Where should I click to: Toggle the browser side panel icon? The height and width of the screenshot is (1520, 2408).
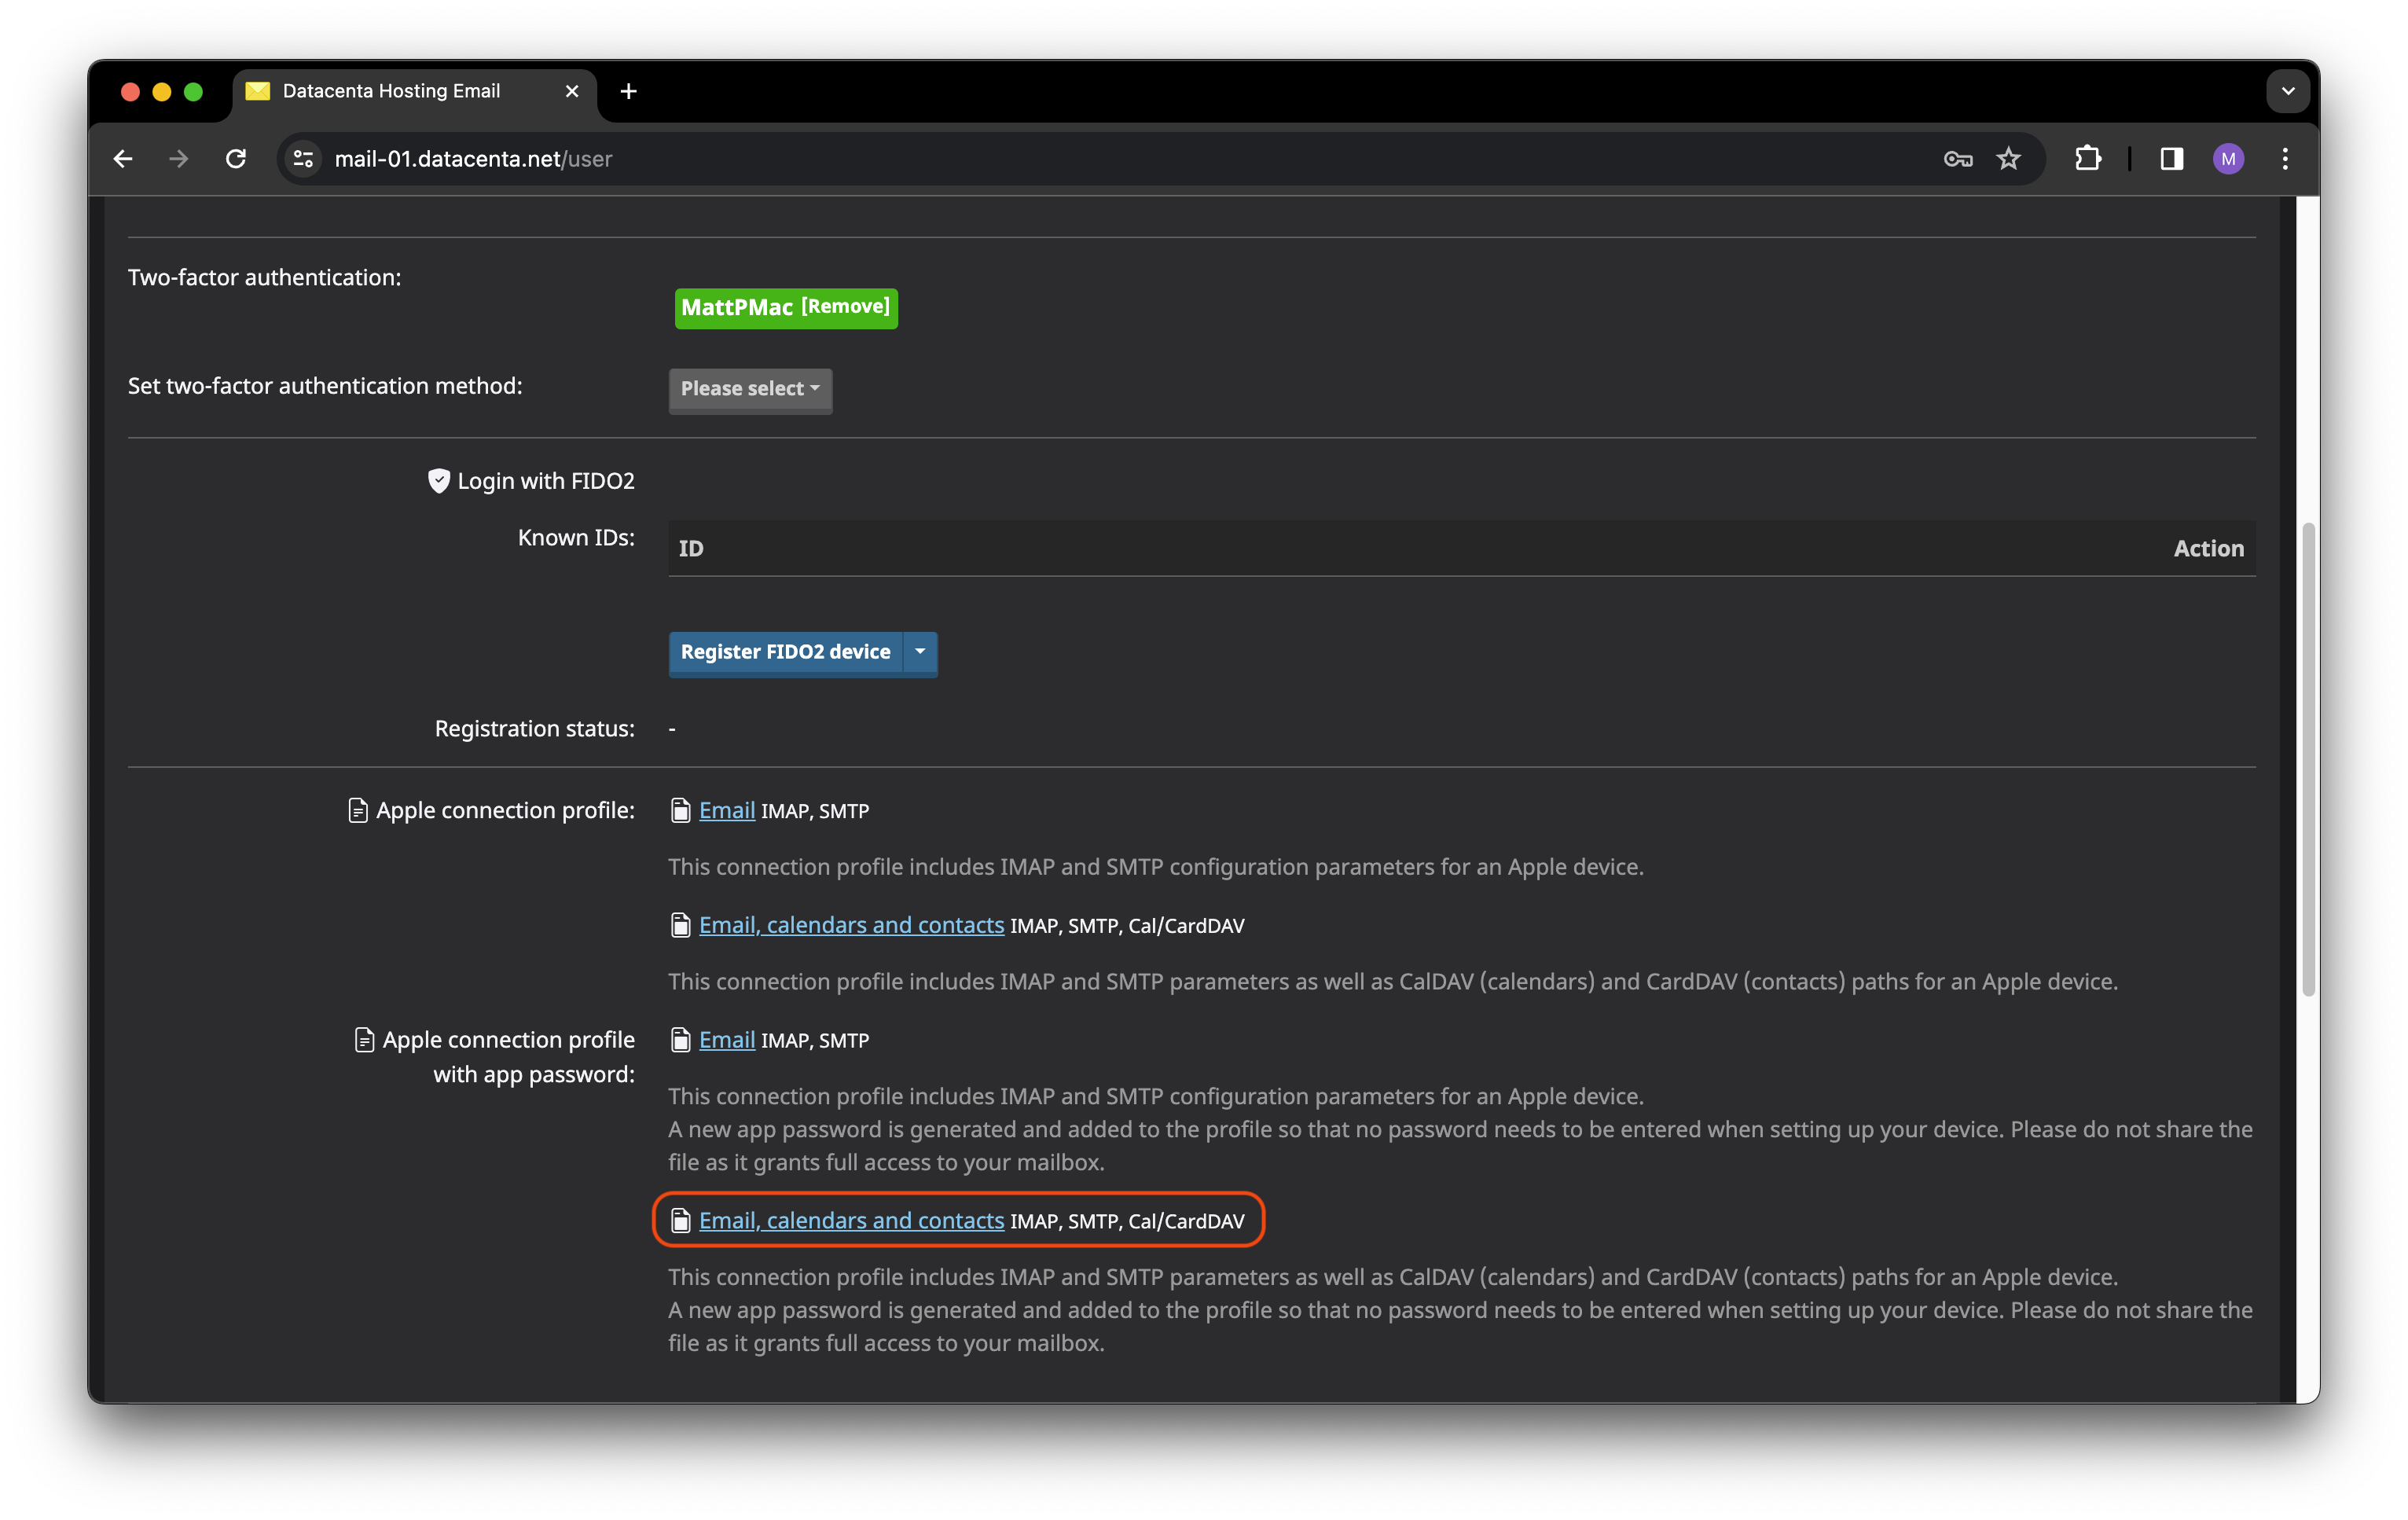(x=2171, y=159)
